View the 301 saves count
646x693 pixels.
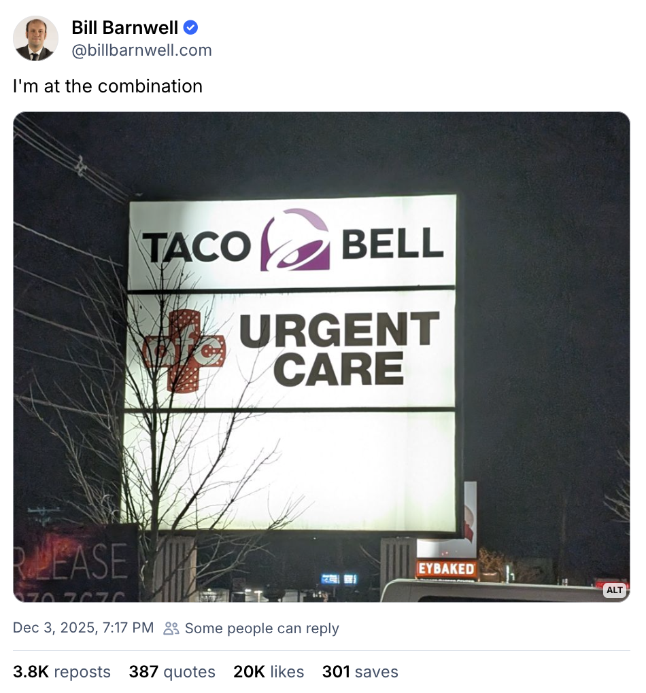point(360,671)
